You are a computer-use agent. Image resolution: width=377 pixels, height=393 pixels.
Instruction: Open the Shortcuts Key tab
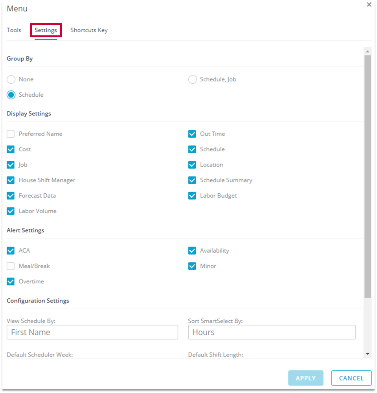[89, 30]
